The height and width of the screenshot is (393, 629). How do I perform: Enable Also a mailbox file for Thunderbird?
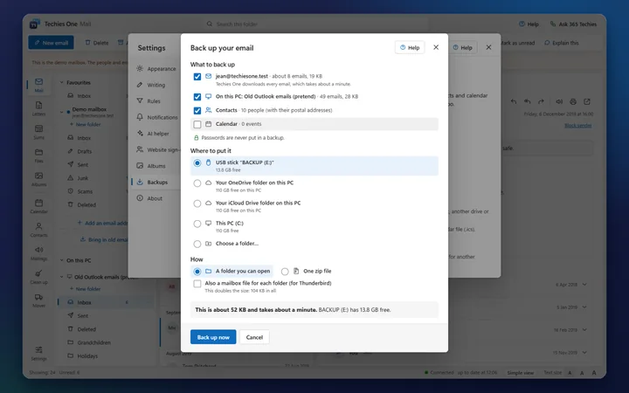coord(197,284)
